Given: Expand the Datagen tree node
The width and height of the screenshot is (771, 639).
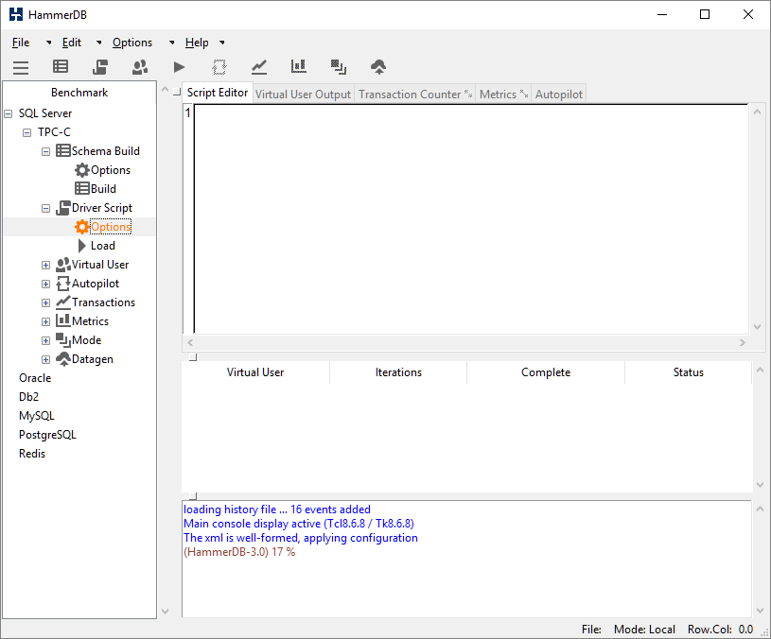Looking at the screenshot, I should 45,359.
